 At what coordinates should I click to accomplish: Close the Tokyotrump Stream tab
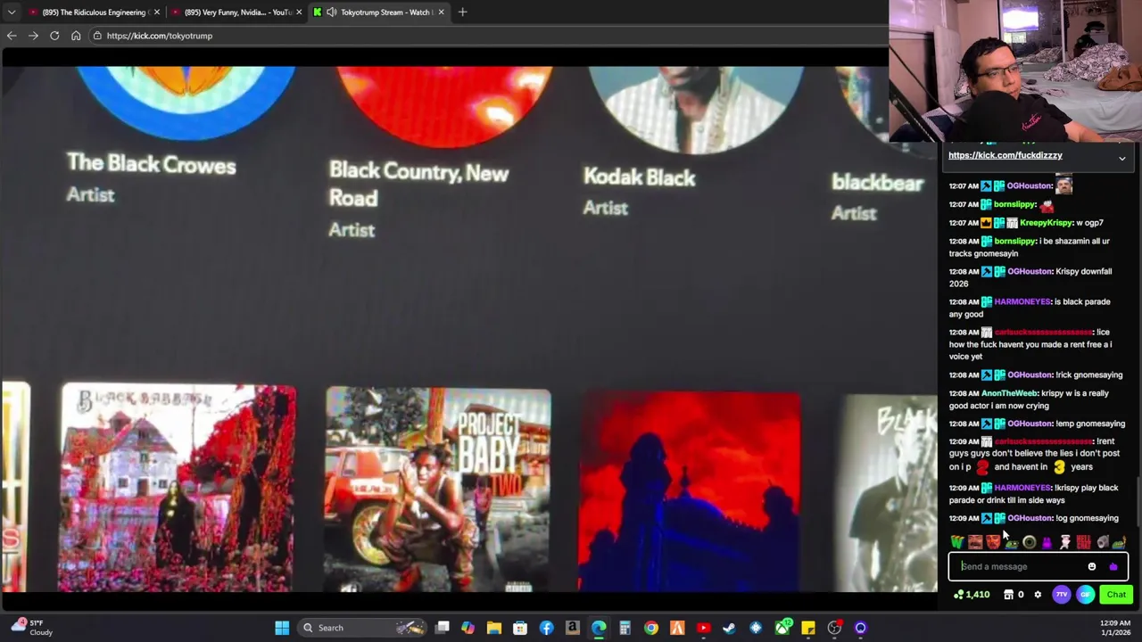(441, 12)
